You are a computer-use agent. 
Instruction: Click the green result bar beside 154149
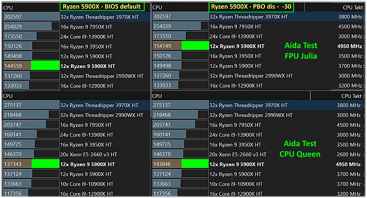tap(195, 46)
